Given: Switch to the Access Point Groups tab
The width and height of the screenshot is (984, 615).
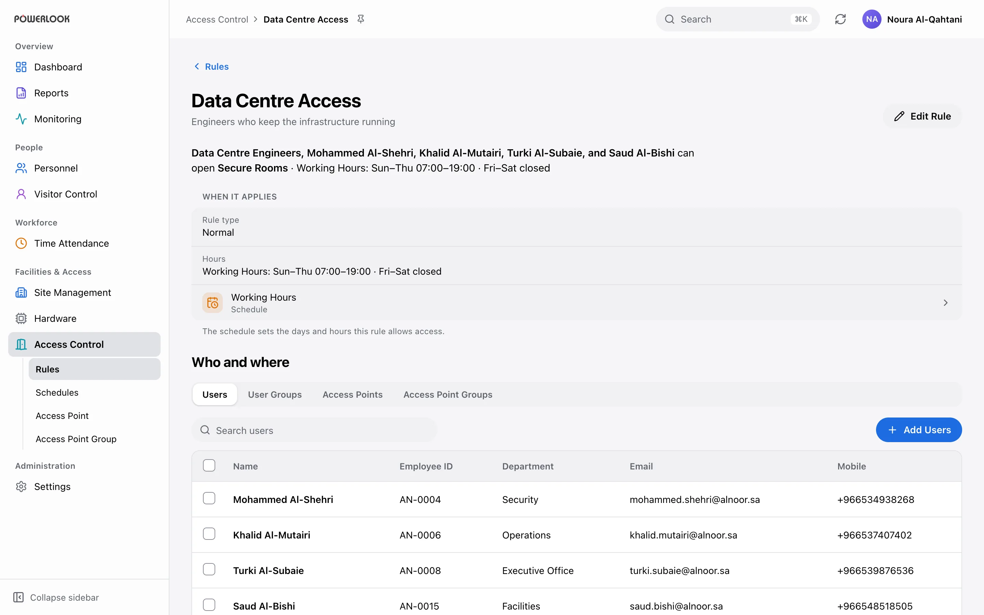Looking at the screenshot, I should (448, 395).
